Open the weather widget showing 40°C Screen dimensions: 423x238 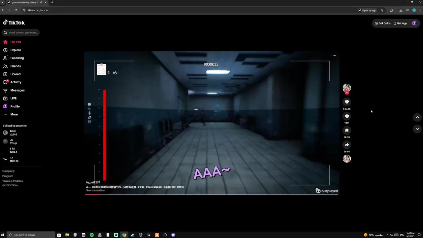click(x=373, y=235)
